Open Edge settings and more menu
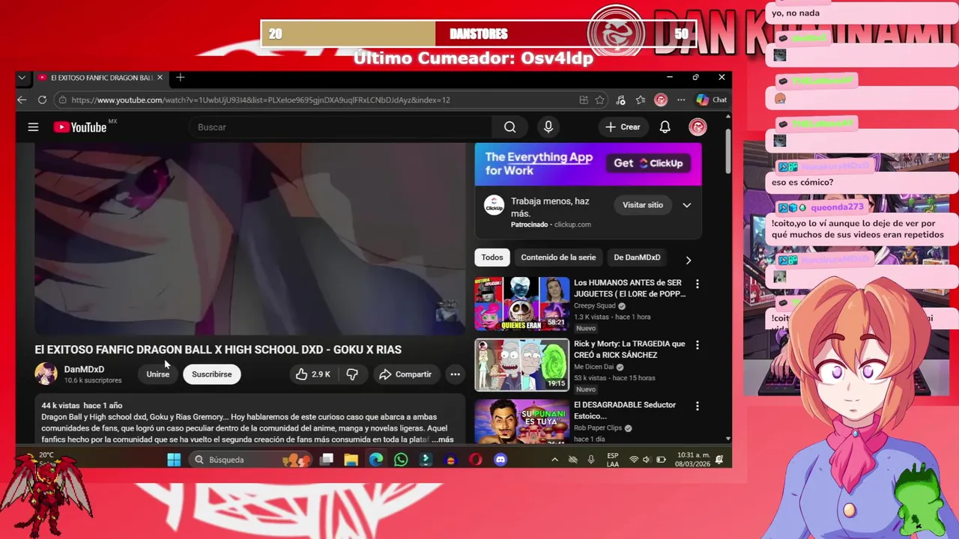 [x=681, y=100]
